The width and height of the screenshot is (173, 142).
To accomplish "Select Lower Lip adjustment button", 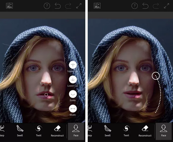I will [x=73, y=79].
